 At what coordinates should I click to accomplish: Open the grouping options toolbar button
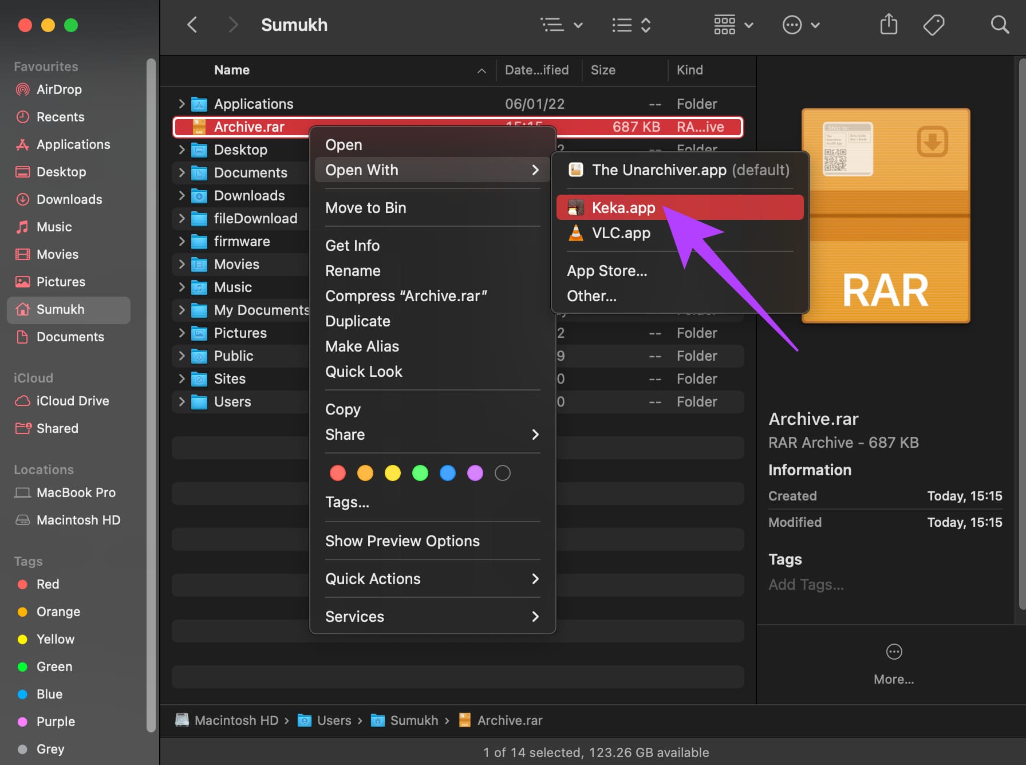733,25
